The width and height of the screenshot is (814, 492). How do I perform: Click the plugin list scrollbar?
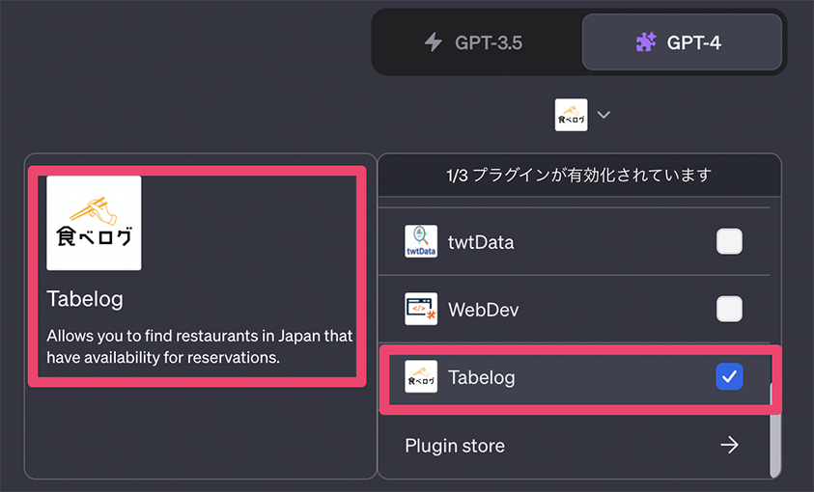(x=775, y=430)
